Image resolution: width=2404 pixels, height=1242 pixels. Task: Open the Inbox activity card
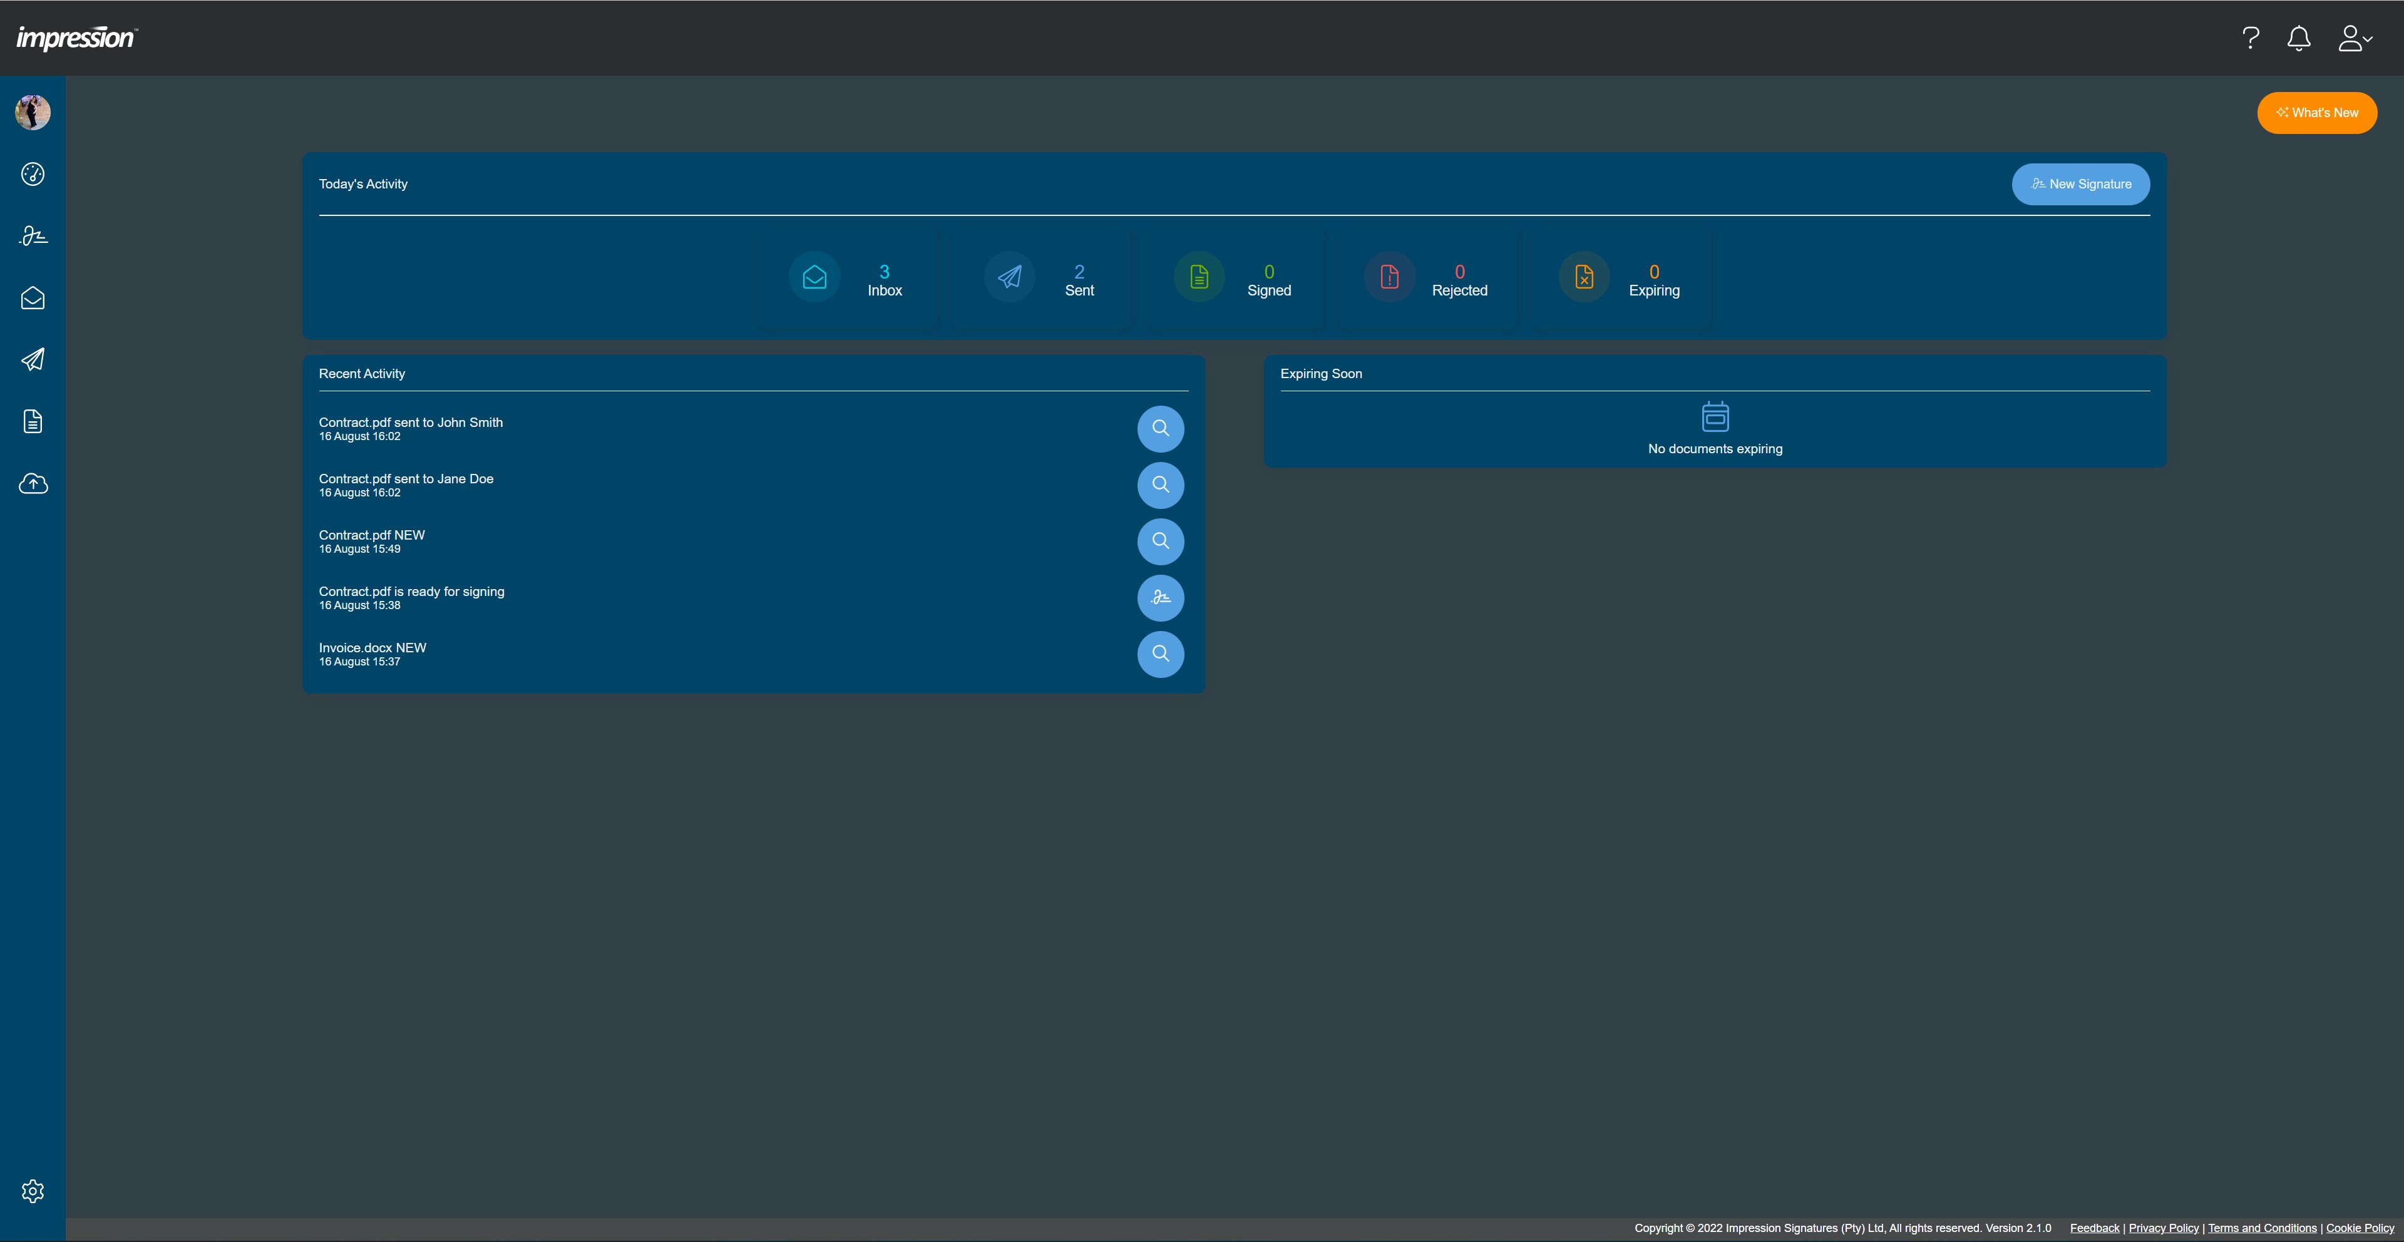[846, 278]
